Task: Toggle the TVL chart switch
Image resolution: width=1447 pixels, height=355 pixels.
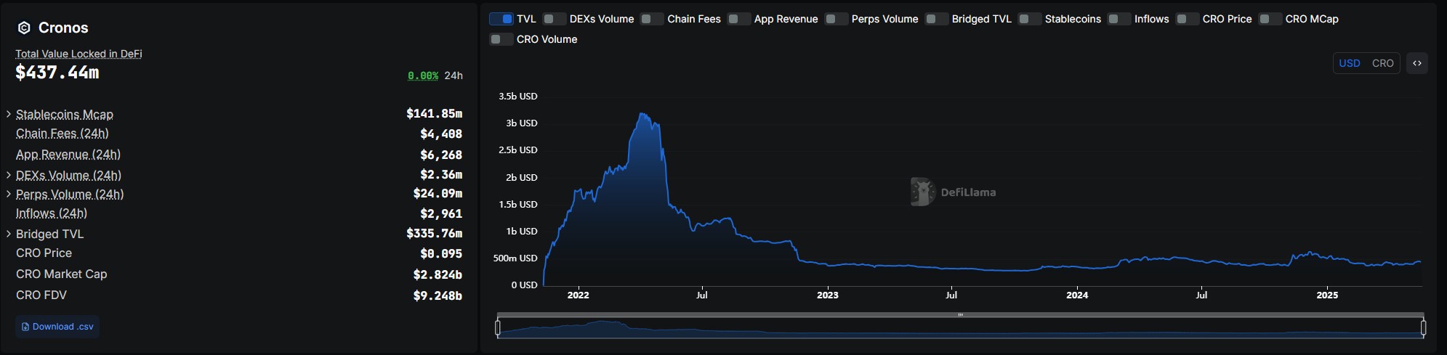Action: [501, 19]
